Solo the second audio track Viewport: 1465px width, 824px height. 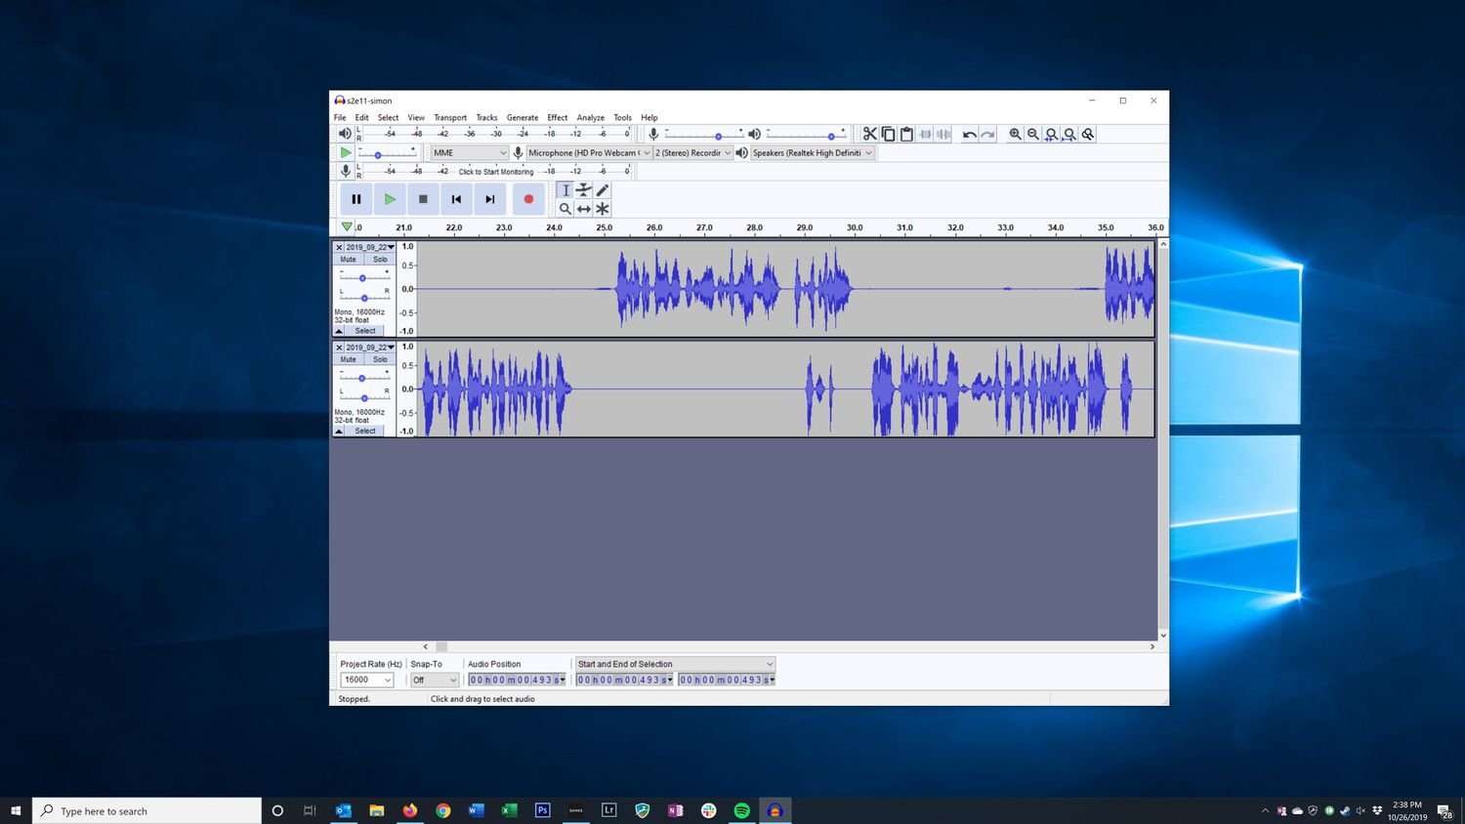tap(380, 359)
